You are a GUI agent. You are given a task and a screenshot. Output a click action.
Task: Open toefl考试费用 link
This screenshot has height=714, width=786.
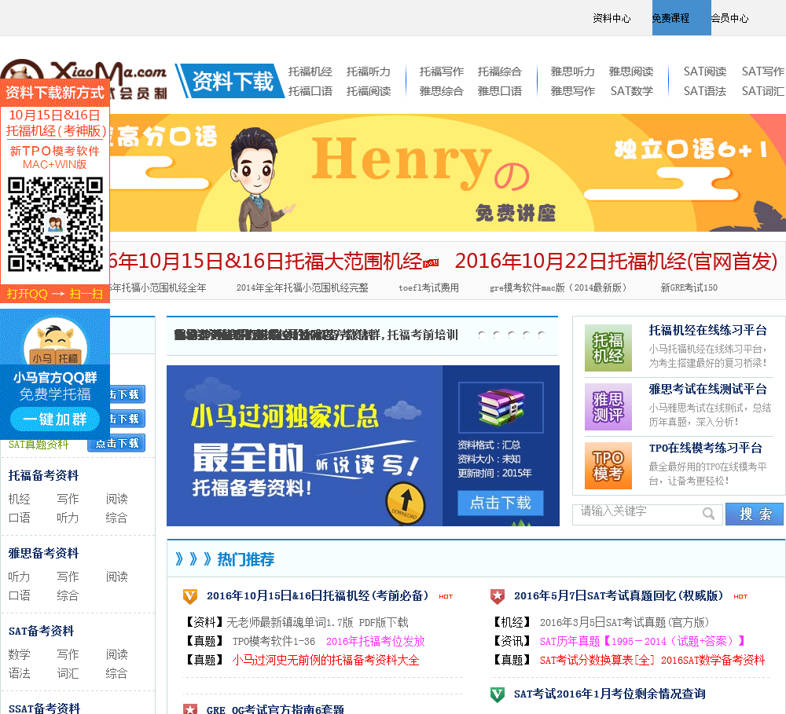coord(428,288)
